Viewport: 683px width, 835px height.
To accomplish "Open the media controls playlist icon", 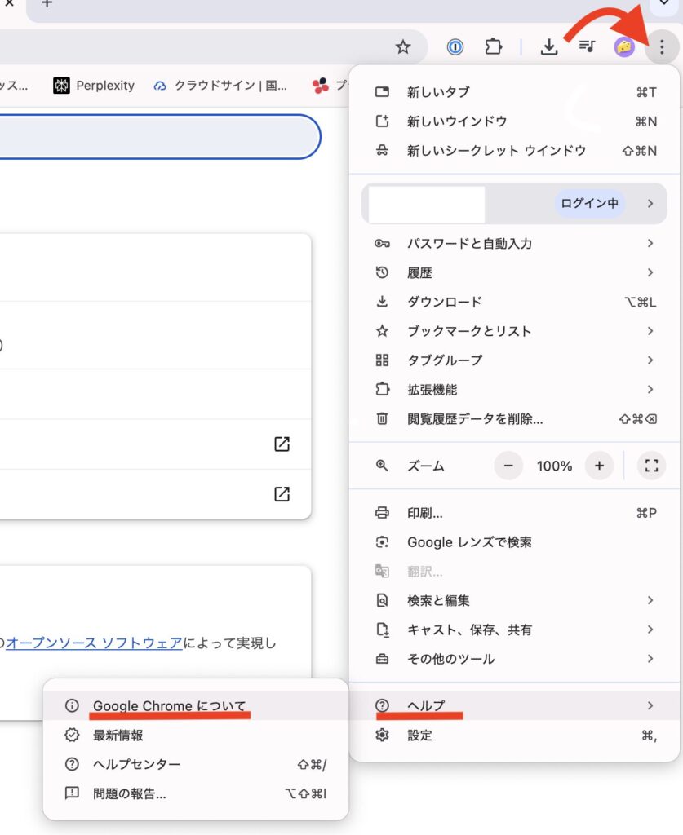I will 587,47.
